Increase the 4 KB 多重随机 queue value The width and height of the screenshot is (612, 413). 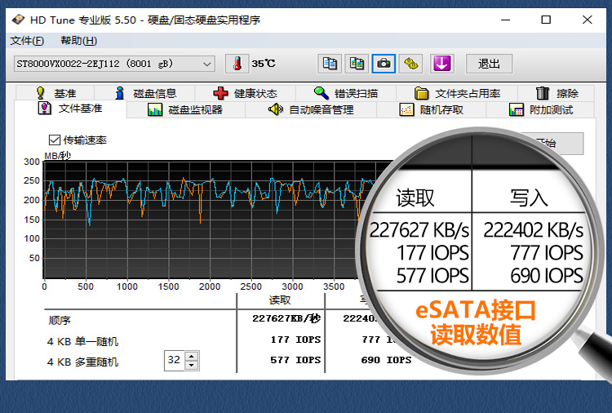pyautogui.click(x=191, y=357)
